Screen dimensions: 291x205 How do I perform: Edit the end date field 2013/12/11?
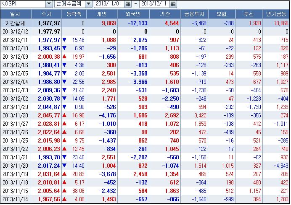pyautogui.click(x=155, y=4)
